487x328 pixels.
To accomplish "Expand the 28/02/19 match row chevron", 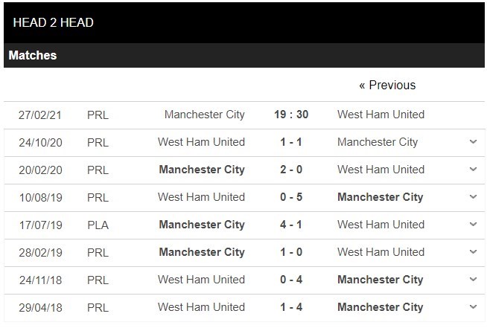I will click(473, 252).
